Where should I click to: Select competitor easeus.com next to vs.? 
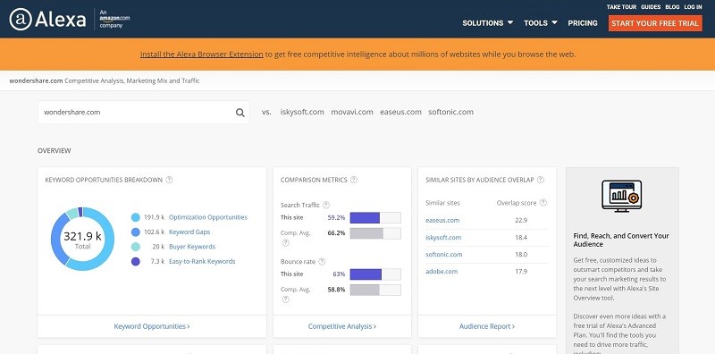point(400,112)
